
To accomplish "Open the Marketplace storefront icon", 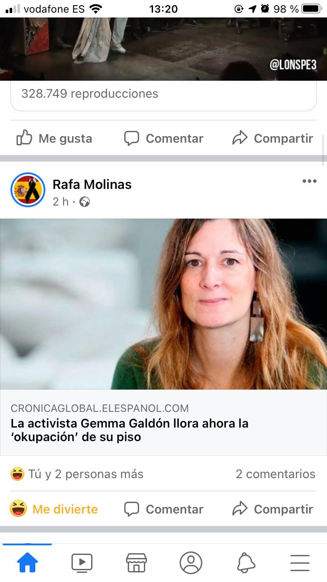I will [136, 563].
